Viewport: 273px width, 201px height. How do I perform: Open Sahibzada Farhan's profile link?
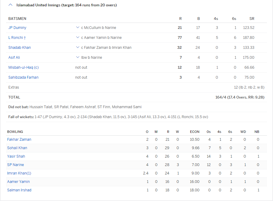pos(23,77)
